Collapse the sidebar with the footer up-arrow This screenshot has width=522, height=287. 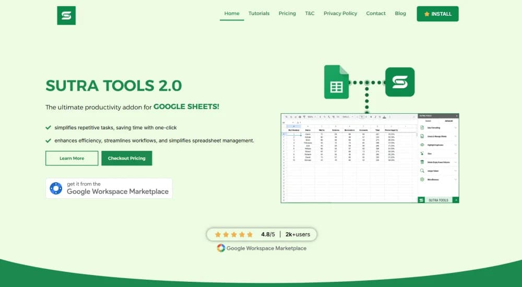coord(456,200)
